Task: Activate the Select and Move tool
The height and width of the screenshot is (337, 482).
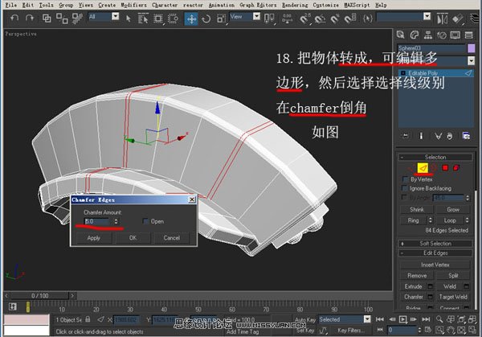Action: tap(191, 18)
